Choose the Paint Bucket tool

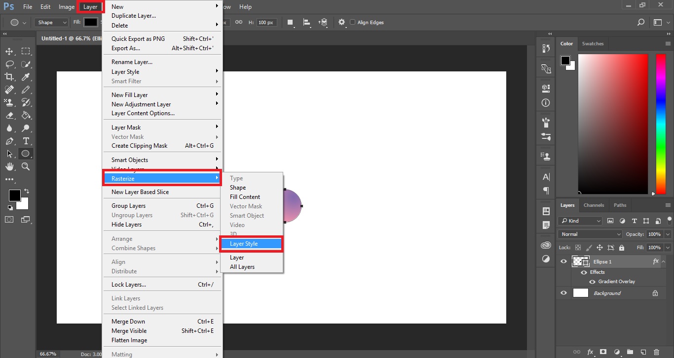26,115
